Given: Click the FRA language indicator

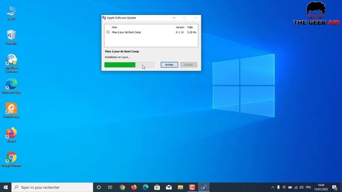Looking at the screenshot, I should (x=308, y=187).
